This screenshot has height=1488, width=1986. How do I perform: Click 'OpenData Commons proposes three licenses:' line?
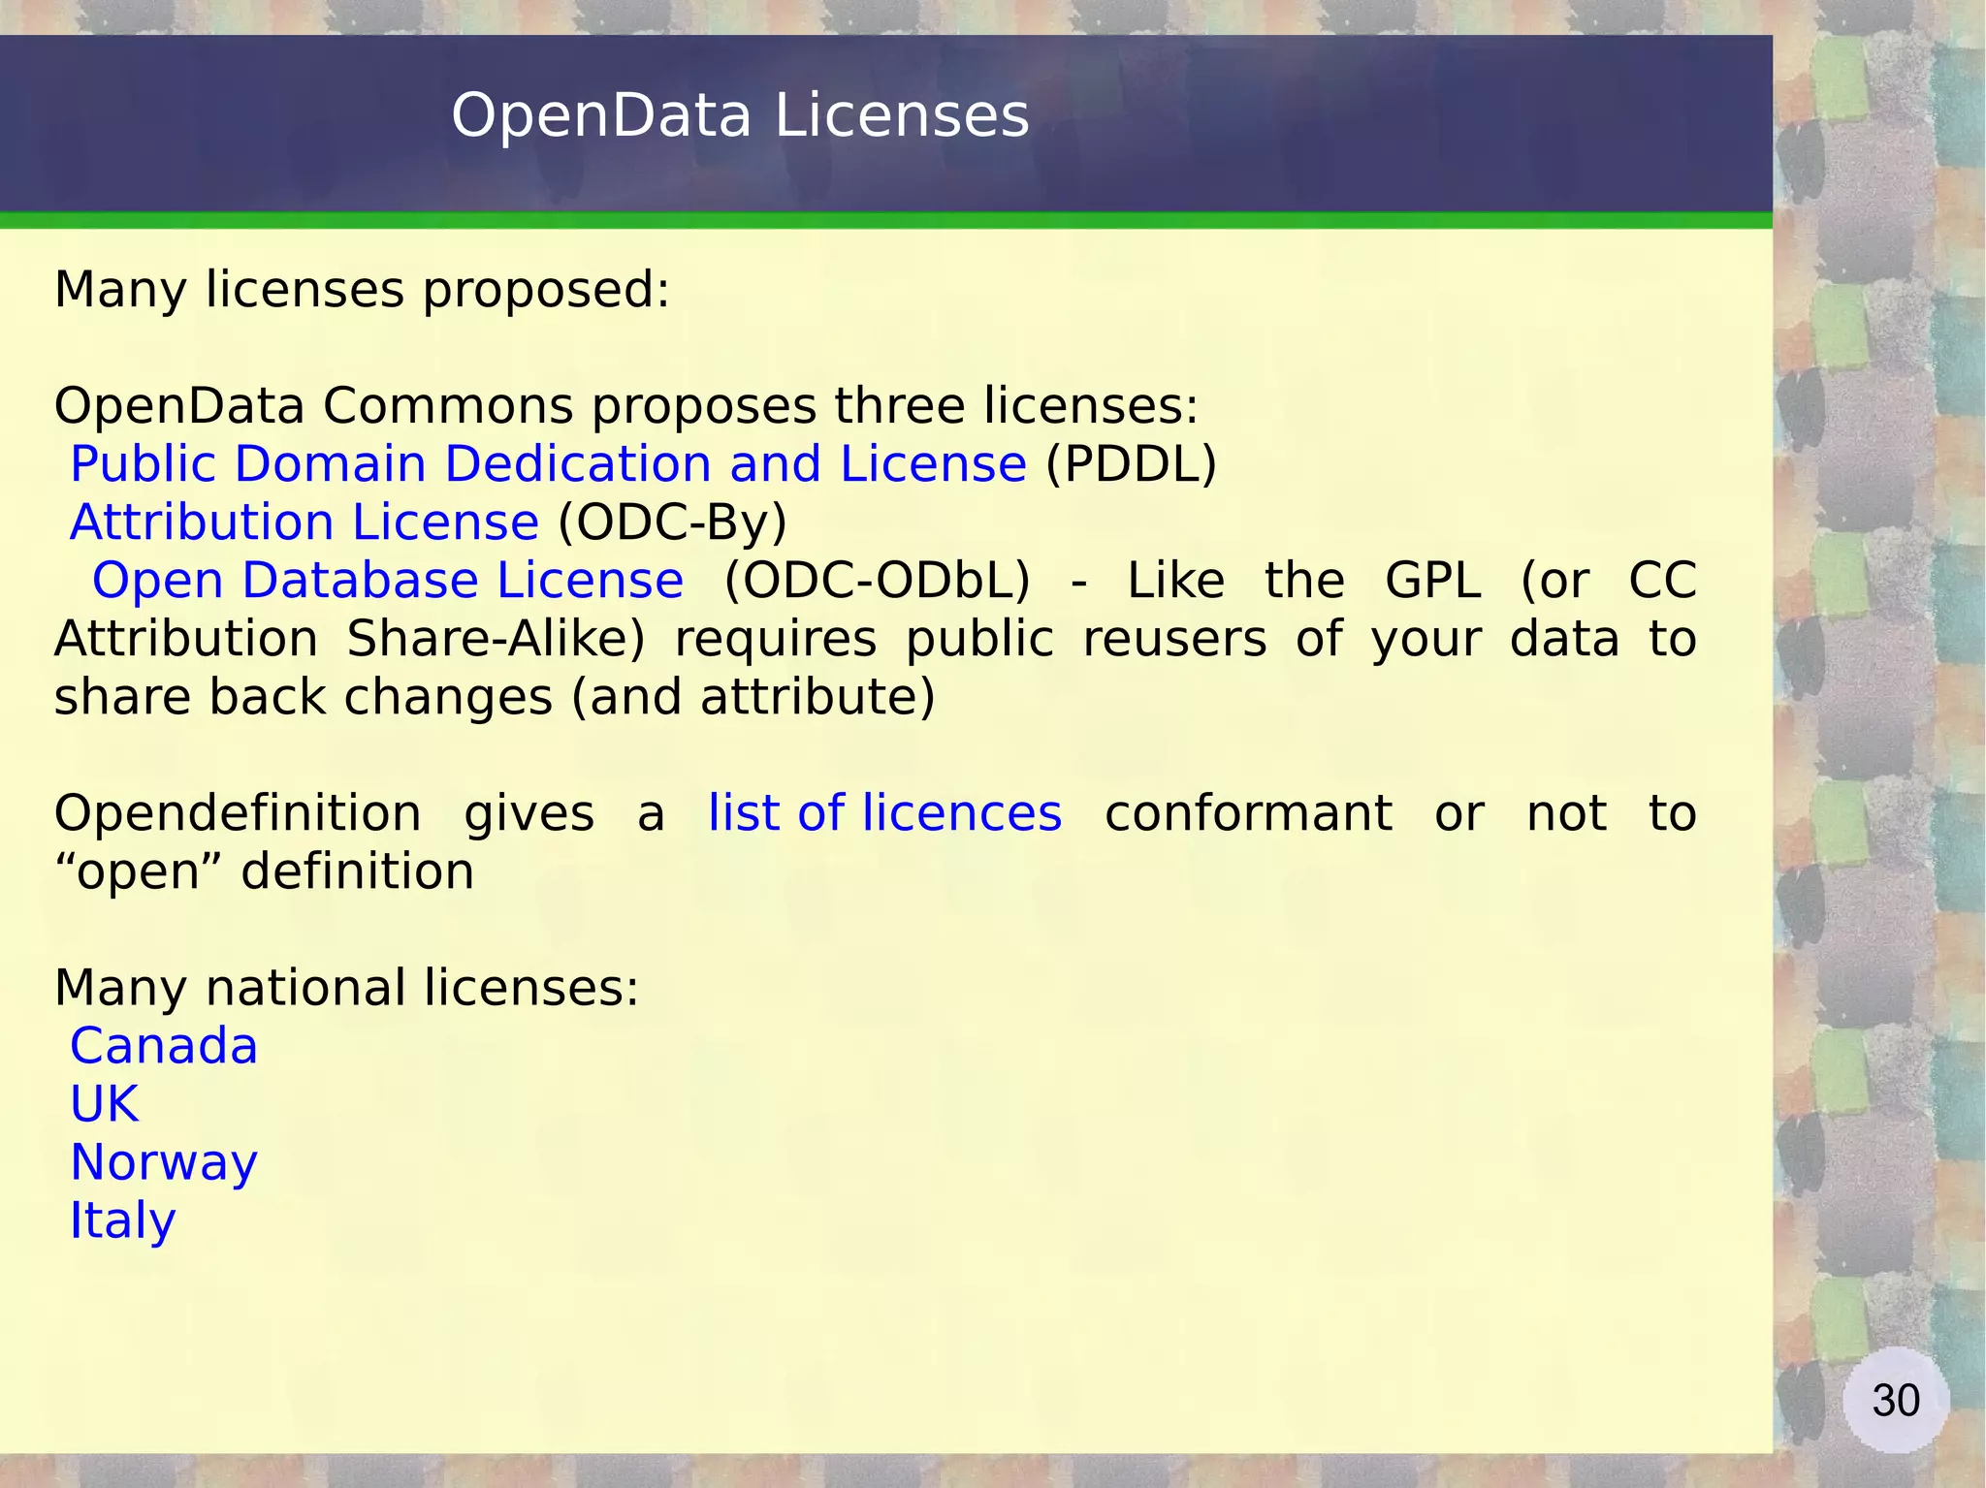click(x=626, y=406)
